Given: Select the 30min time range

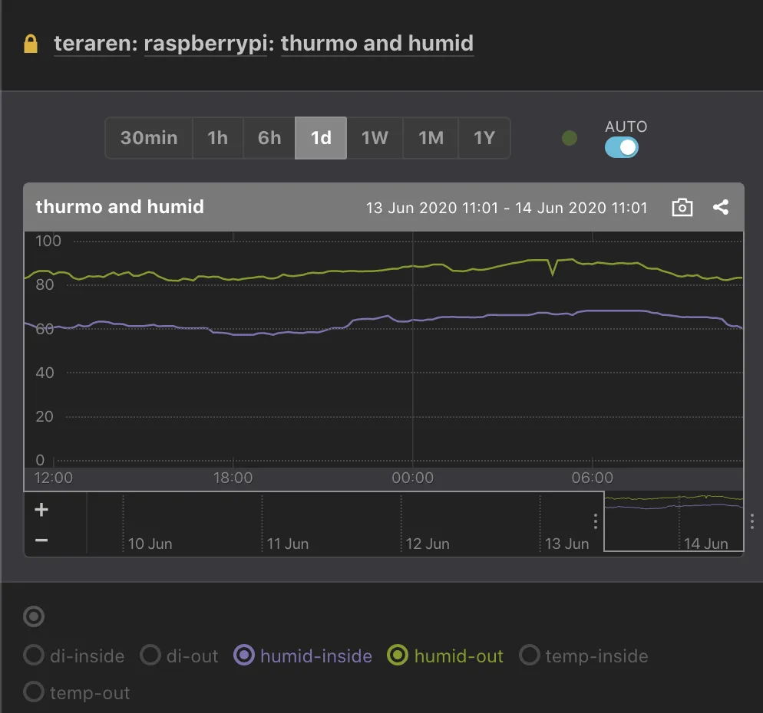Looking at the screenshot, I should [149, 138].
